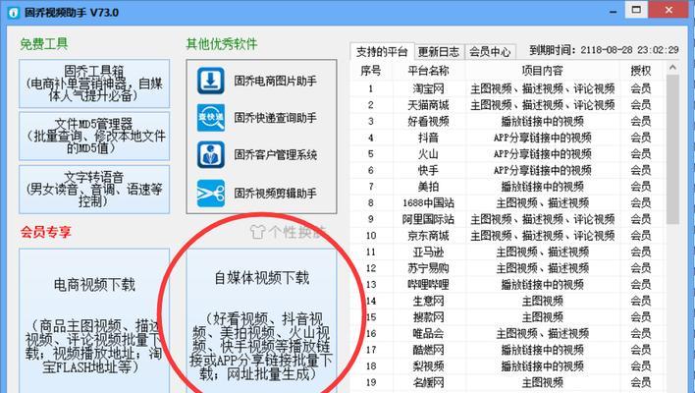Select the 哔哩哔哩 row
This screenshot has width=695, height=393.
508,284
